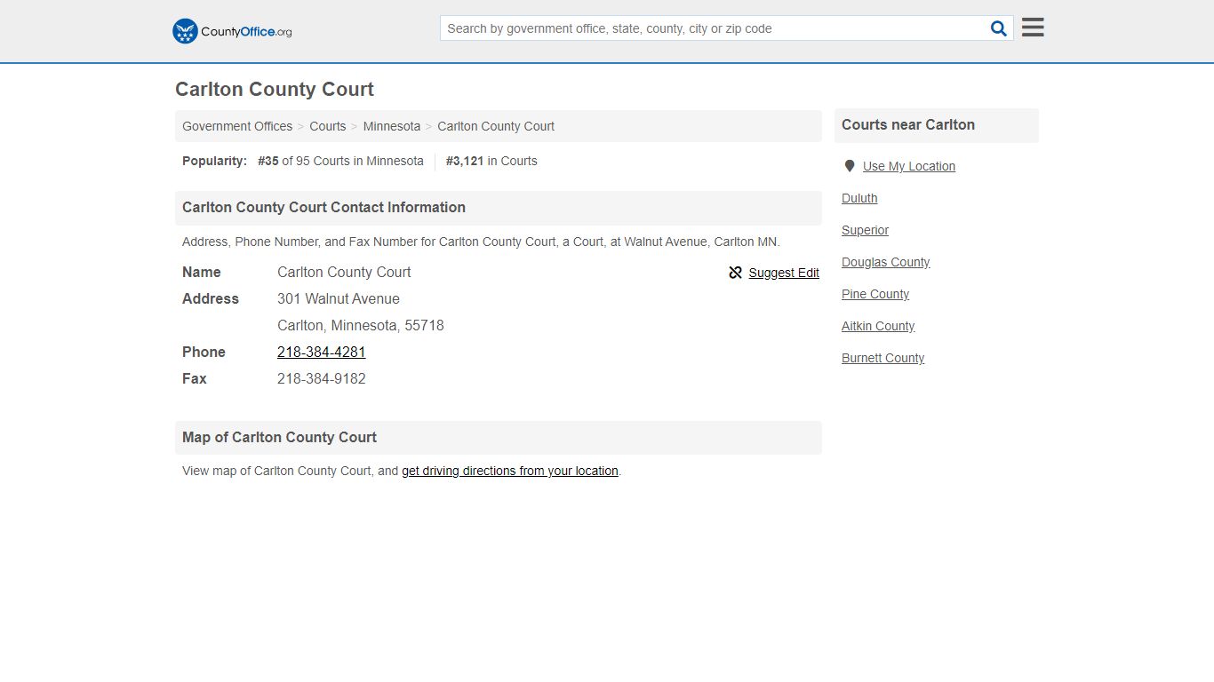Select the address 301 Walnut Avenue
Image resolution: width=1214 pixels, height=682 pixels.
pos(339,298)
